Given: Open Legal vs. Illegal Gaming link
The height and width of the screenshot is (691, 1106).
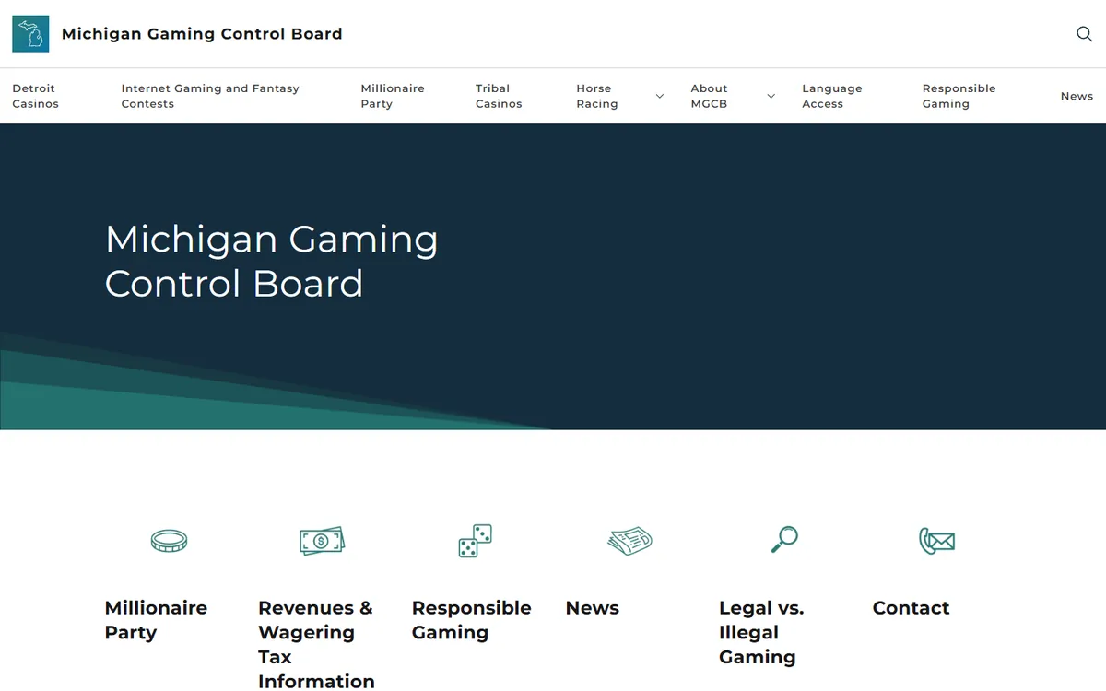Looking at the screenshot, I should 761,632.
